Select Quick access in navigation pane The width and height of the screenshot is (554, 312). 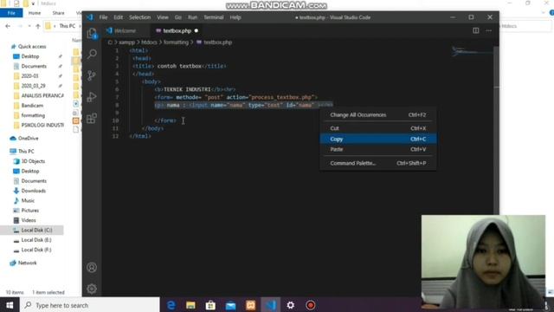click(x=32, y=46)
